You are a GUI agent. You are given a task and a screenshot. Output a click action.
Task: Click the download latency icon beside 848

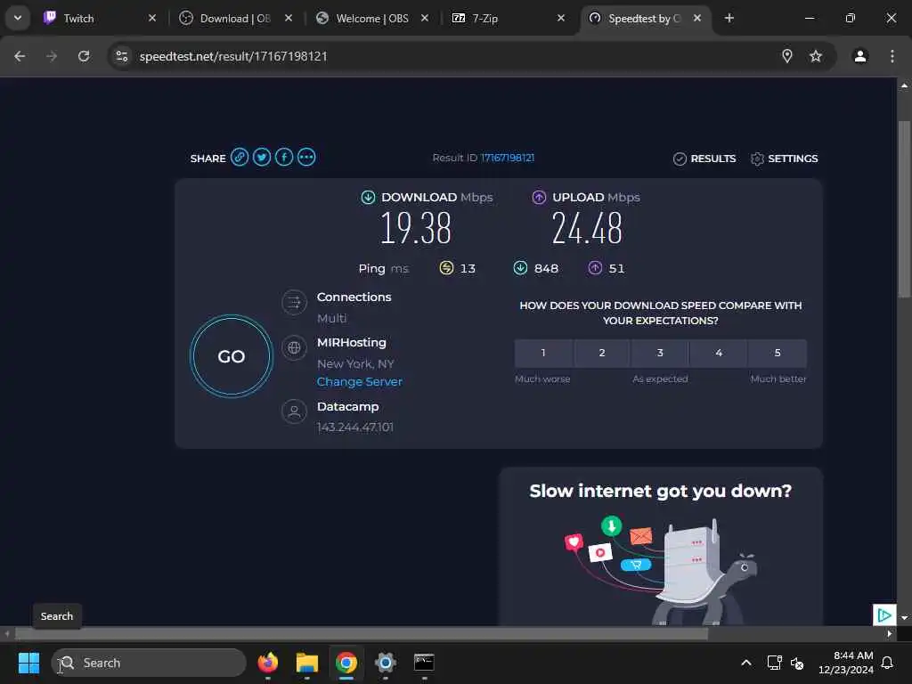[520, 267]
